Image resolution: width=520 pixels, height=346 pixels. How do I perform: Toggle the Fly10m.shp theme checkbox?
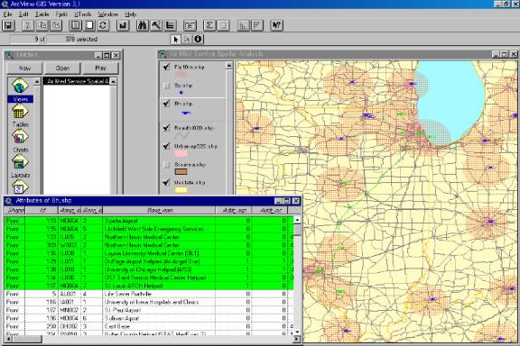point(166,67)
